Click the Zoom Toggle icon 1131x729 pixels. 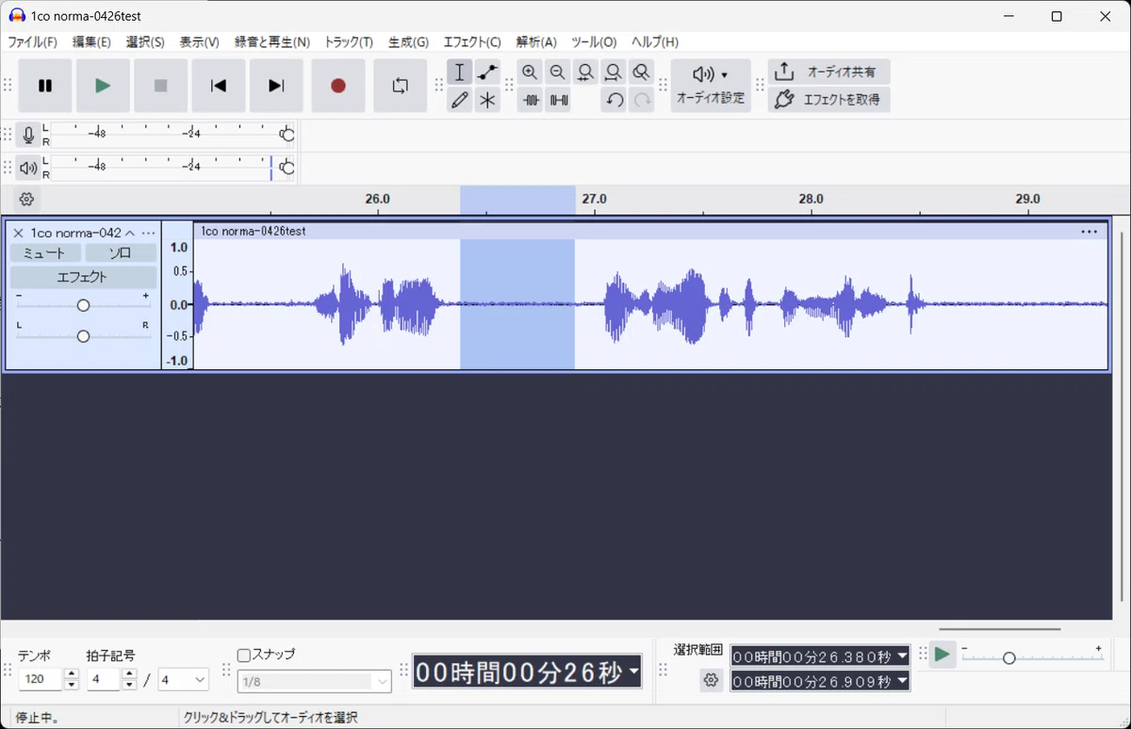[x=642, y=73]
